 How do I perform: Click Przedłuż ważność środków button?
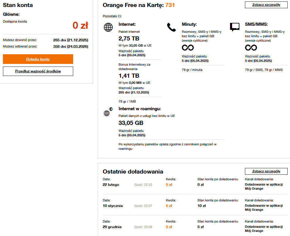[38, 71]
